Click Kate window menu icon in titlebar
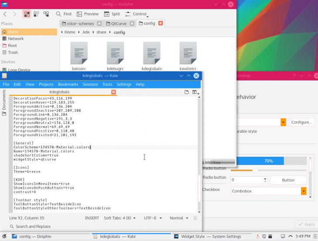Image resolution: width=318 pixels, height=241 pixels. coord(4,76)
